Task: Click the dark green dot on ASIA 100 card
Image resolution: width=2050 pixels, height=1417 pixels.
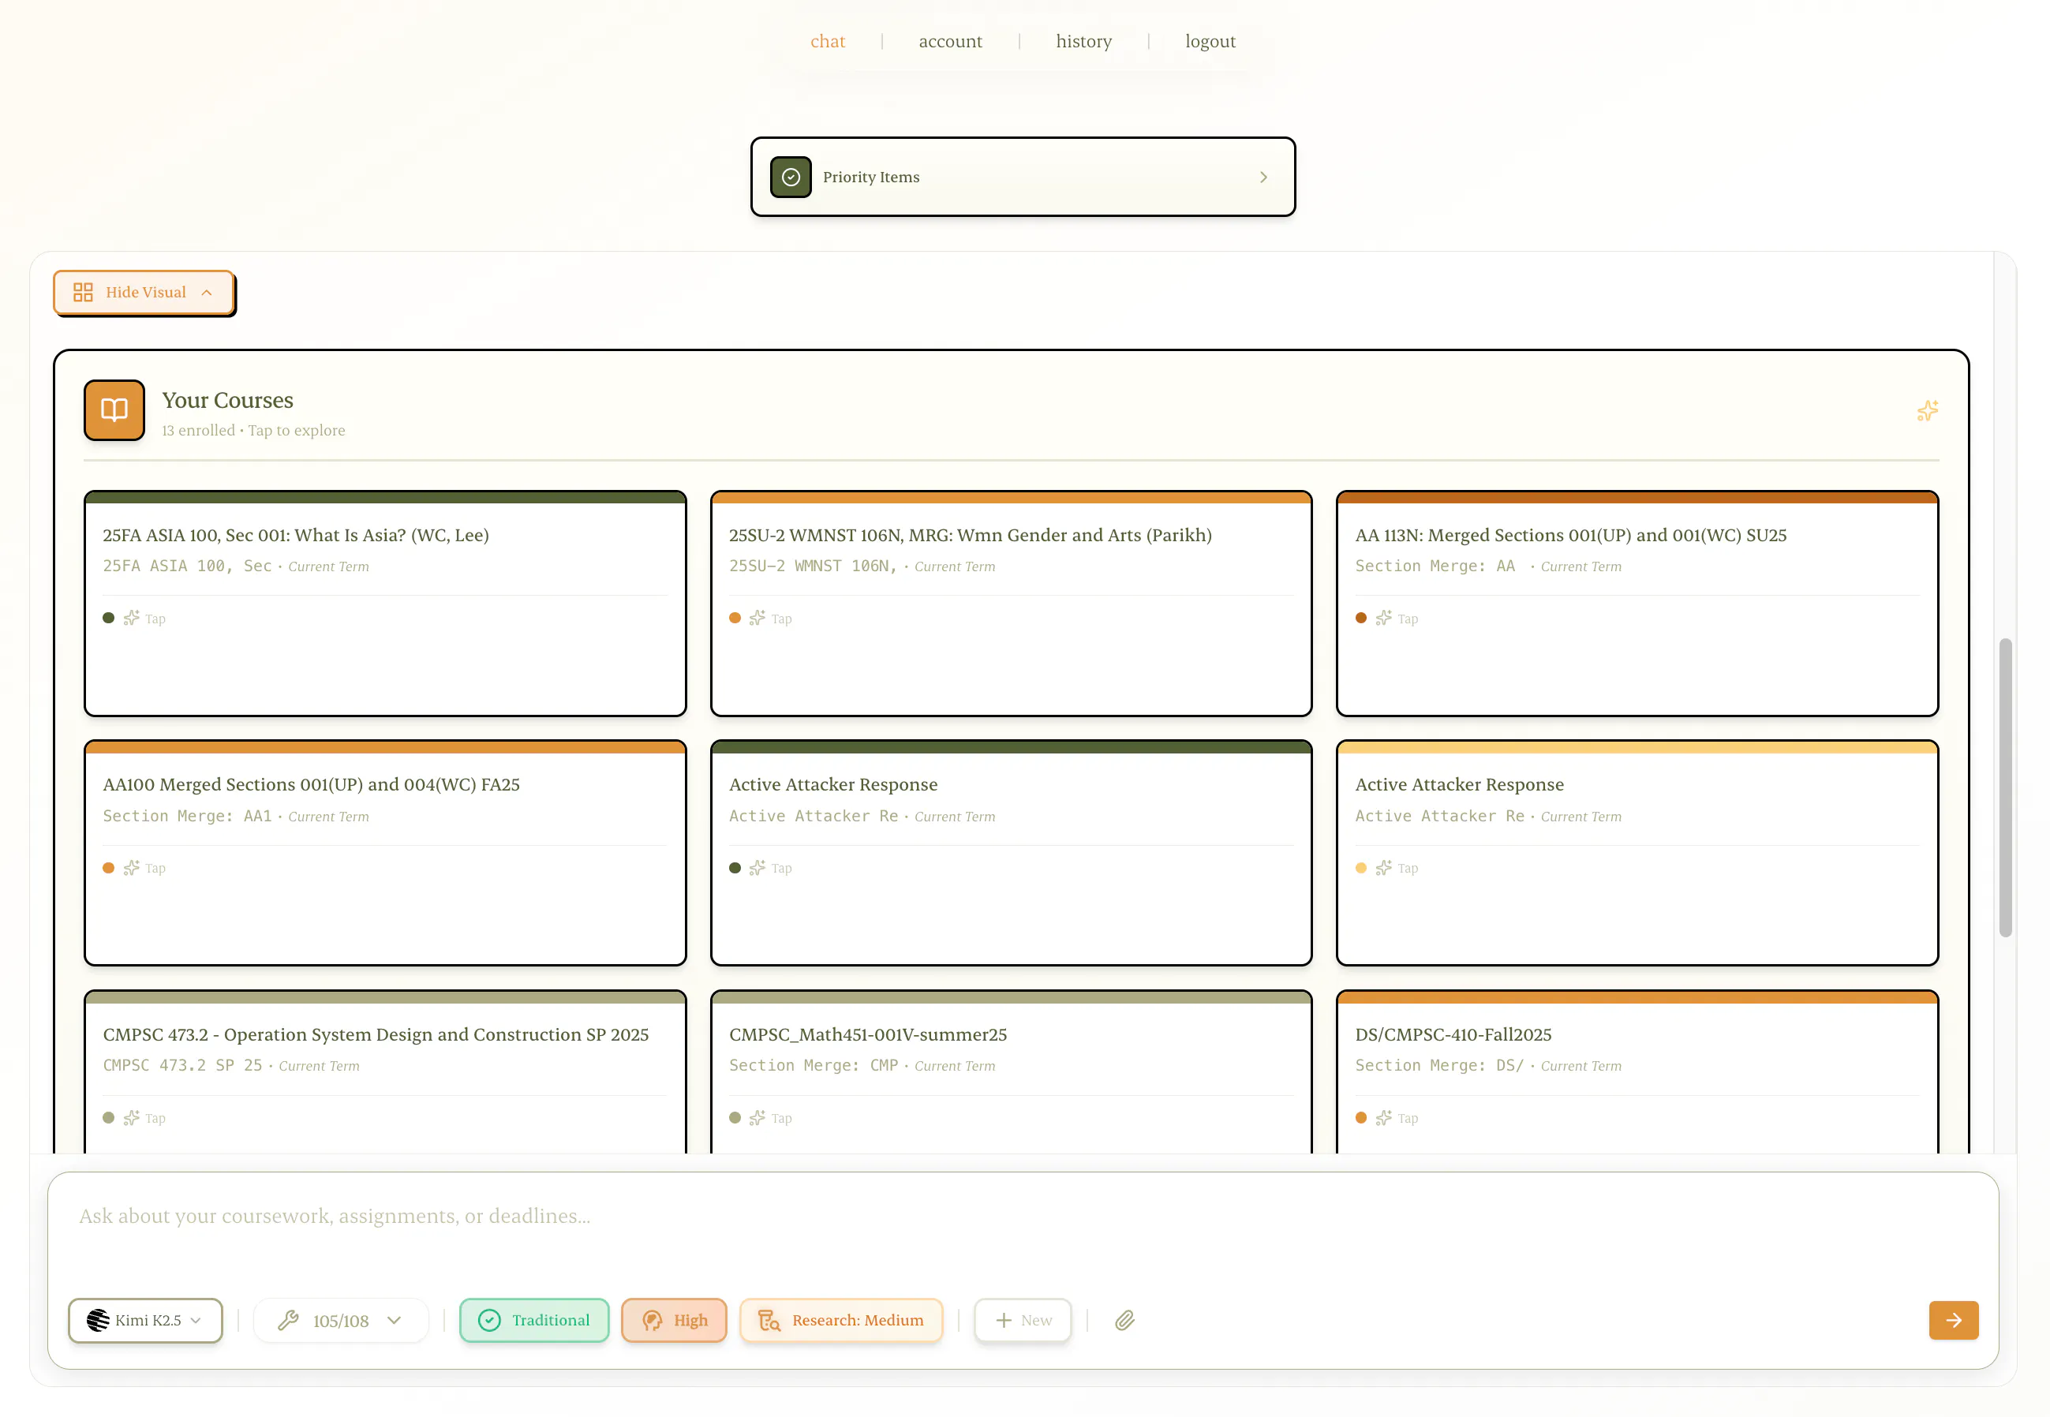Action: click(108, 618)
